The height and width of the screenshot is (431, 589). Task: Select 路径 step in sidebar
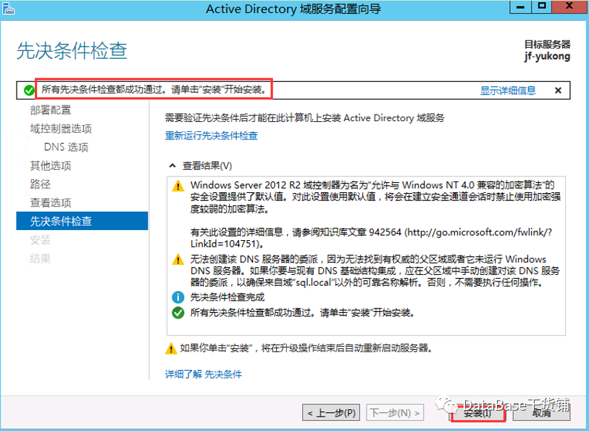(x=40, y=184)
